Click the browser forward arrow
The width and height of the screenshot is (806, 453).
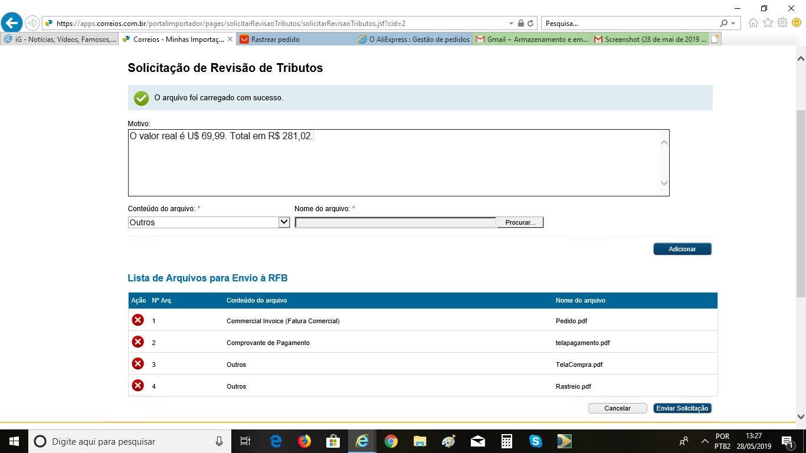pyautogui.click(x=32, y=23)
